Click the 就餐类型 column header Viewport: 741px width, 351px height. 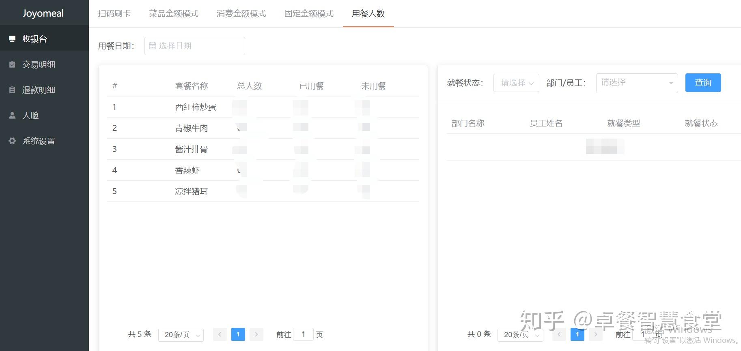coord(624,123)
